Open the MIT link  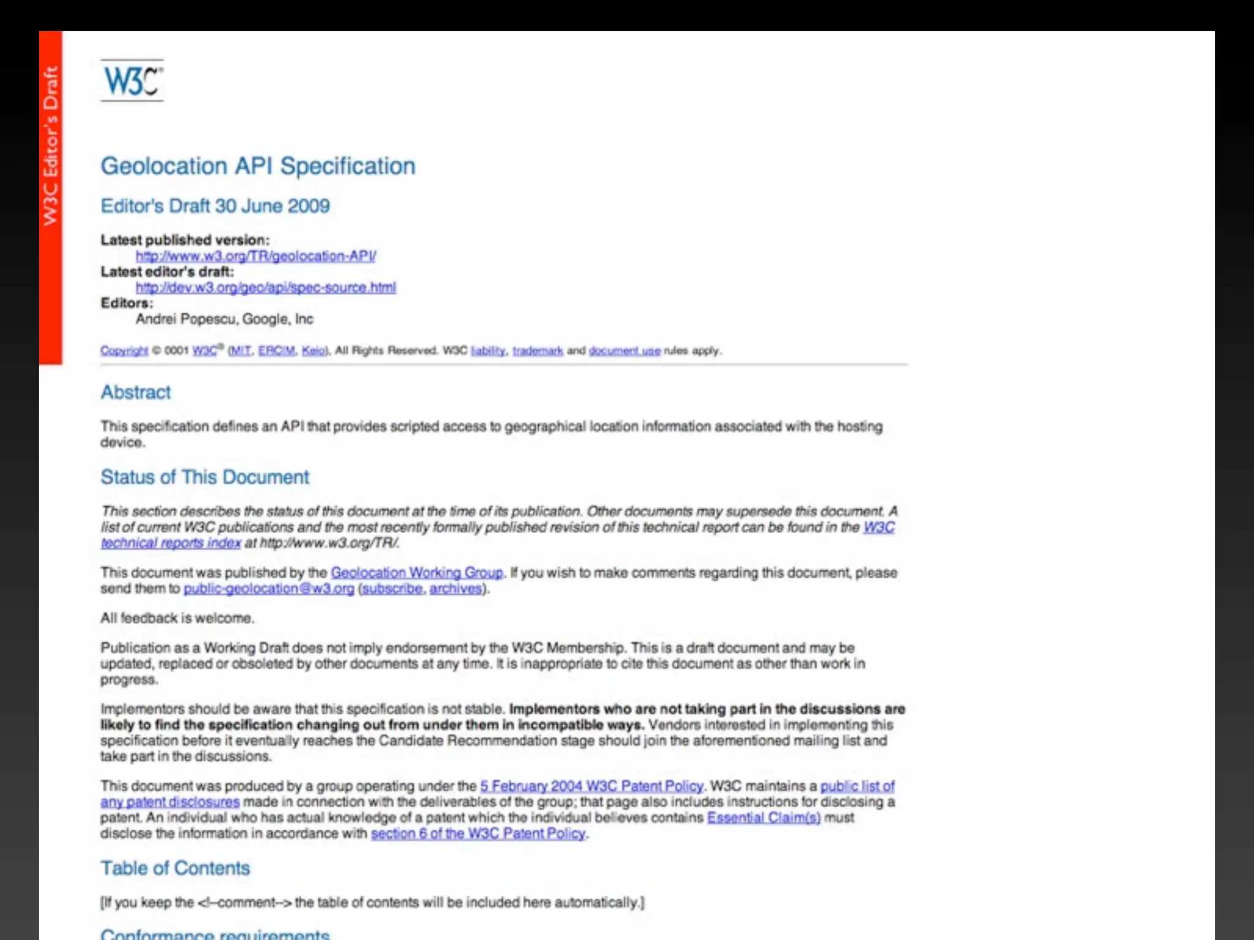241,351
